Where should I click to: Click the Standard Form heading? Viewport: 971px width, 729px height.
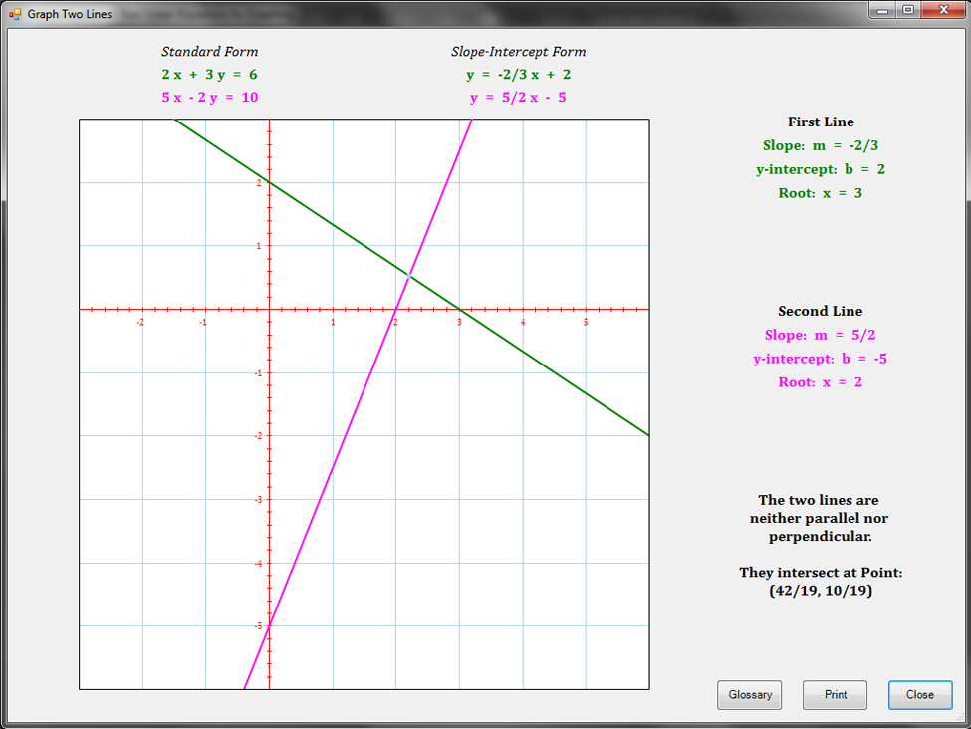[209, 52]
